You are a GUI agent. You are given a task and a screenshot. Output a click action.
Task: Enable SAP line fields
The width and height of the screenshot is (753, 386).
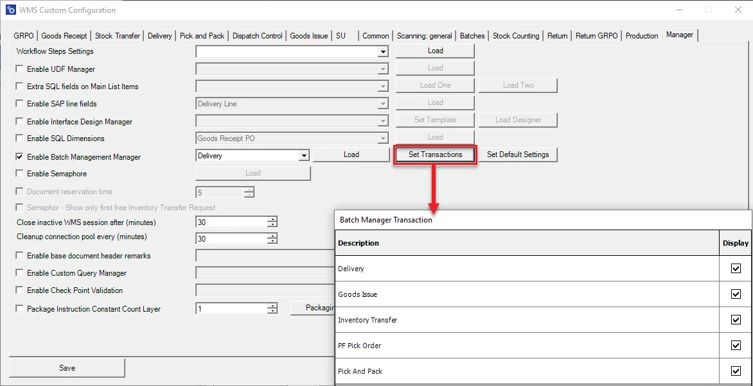[19, 103]
